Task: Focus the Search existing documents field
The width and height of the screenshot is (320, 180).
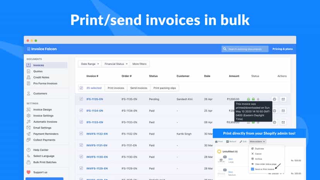Action: pyautogui.click(x=245, y=49)
